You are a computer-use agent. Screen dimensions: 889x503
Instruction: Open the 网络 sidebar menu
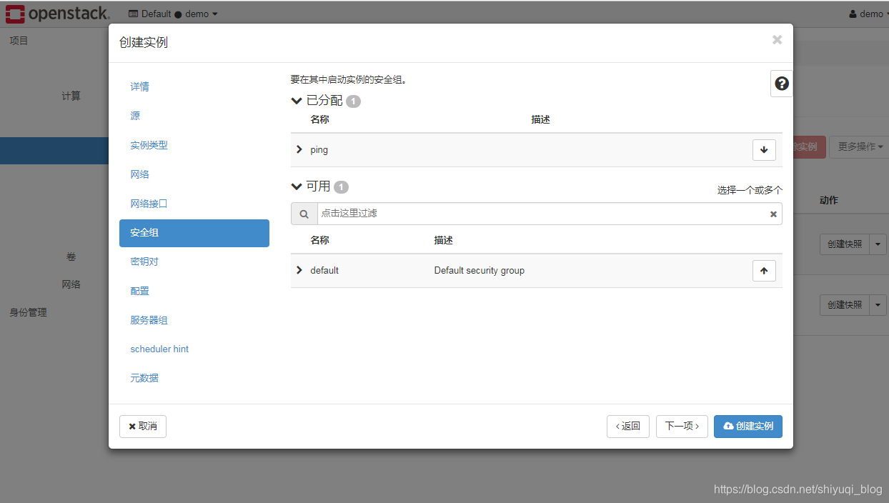click(x=71, y=284)
